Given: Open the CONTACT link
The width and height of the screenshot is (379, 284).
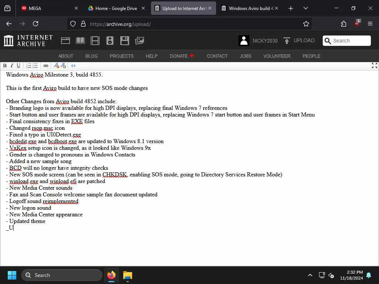Looking at the screenshot, I should click(217, 56).
